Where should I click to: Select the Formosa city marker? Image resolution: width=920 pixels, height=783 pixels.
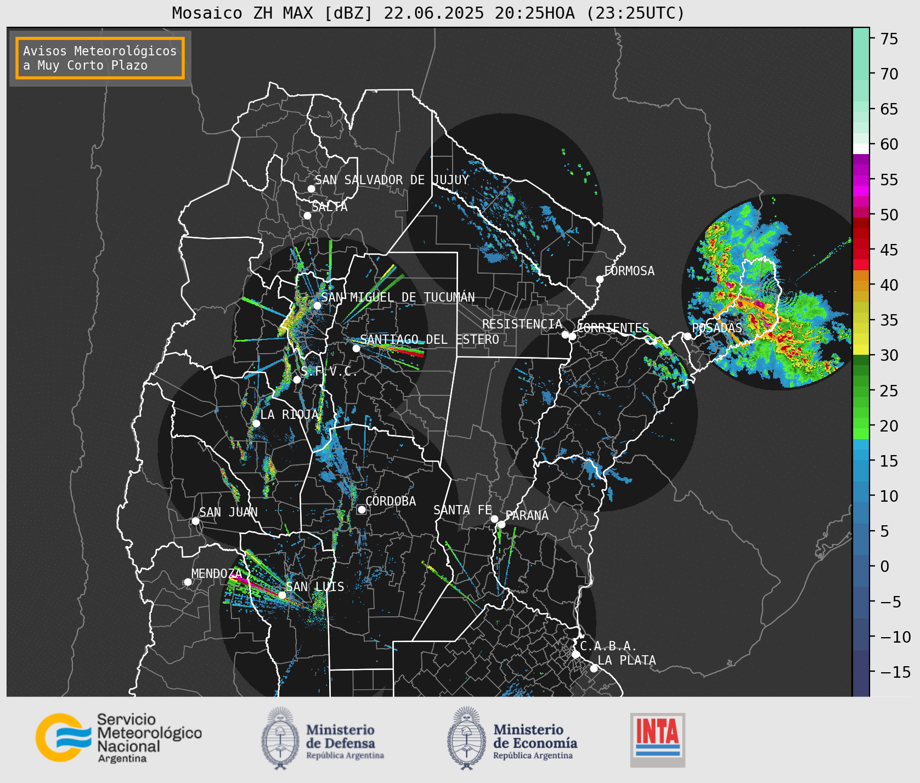[x=600, y=279]
